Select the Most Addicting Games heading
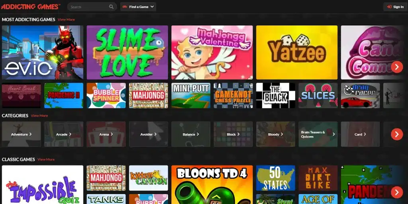This screenshot has width=408, height=204. click(28, 19)
